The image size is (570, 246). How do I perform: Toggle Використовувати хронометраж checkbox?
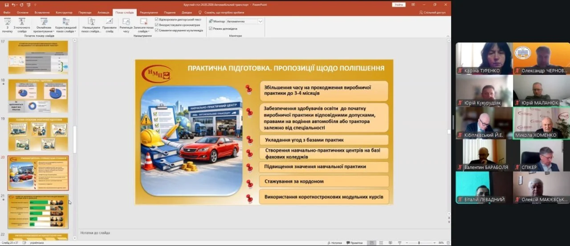click(x=157, y=25)
